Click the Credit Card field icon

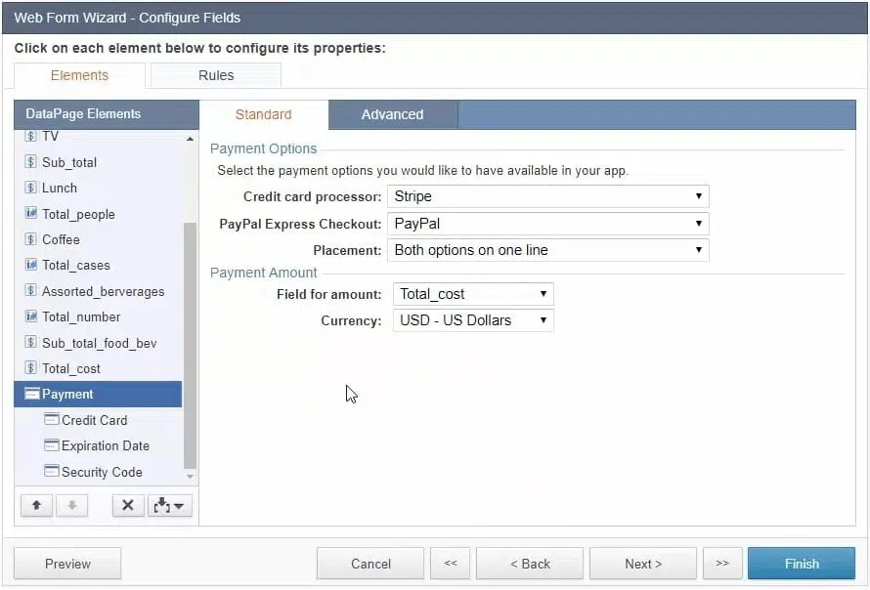coord(52,420)
